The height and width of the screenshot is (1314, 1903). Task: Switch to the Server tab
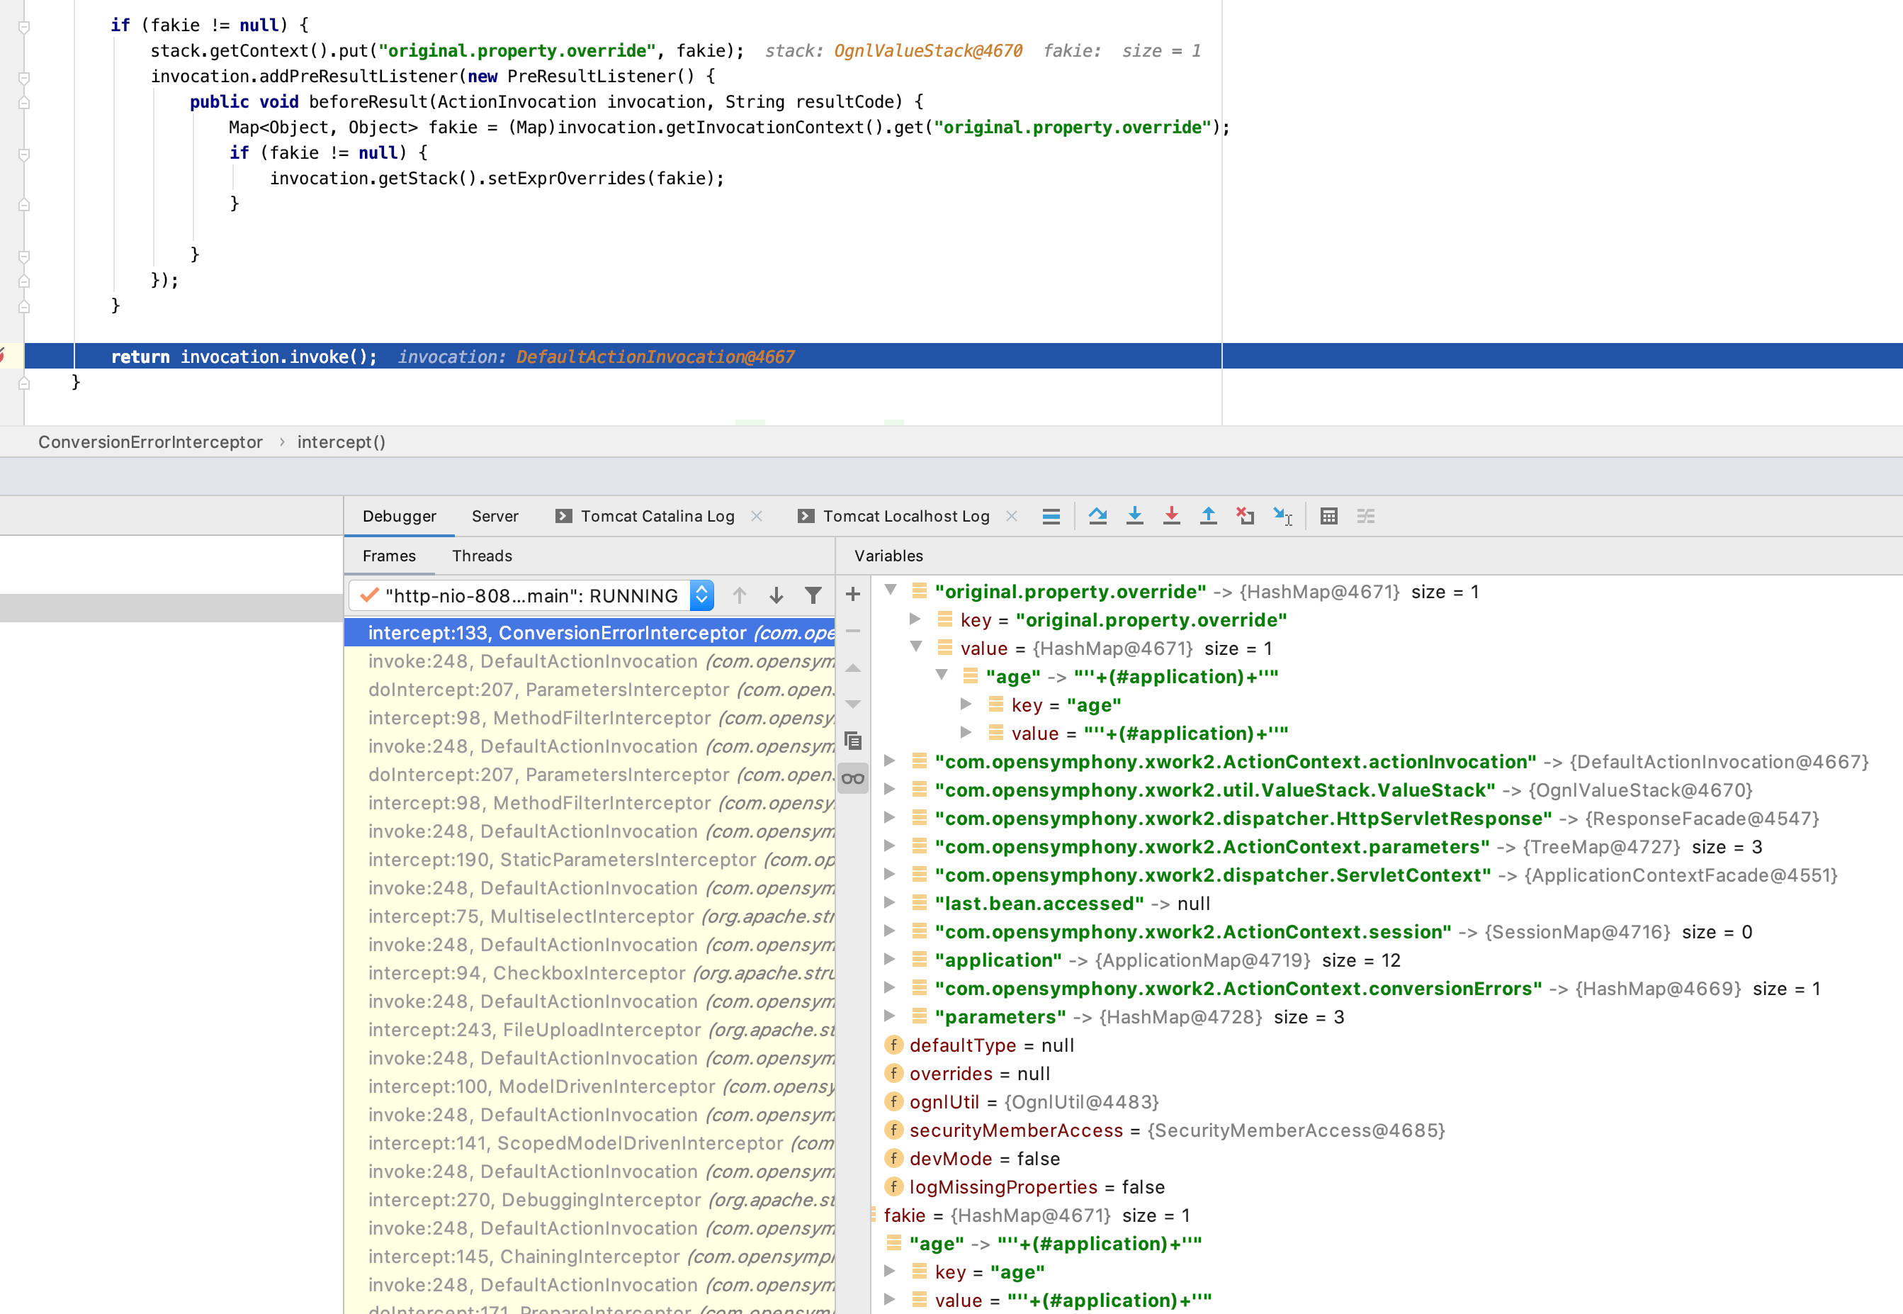coord(495,516)
